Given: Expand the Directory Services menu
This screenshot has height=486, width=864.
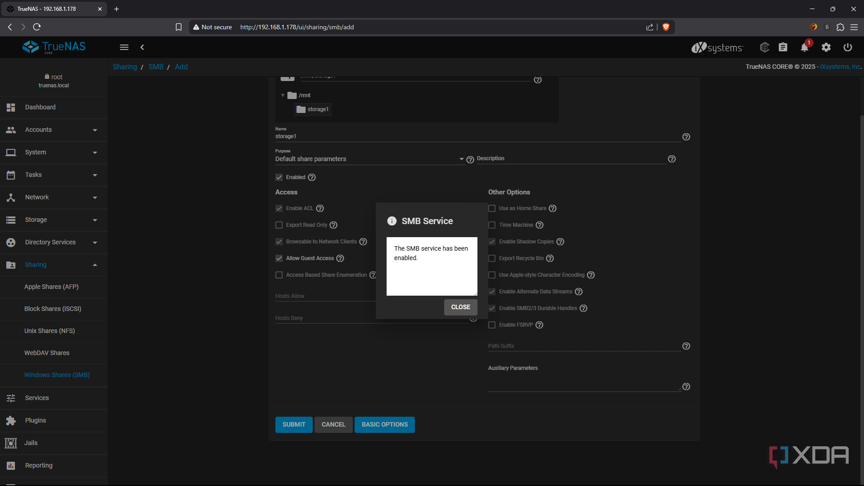Looking at the screenshot, I should pyautogui.click(x=54, y=243).
